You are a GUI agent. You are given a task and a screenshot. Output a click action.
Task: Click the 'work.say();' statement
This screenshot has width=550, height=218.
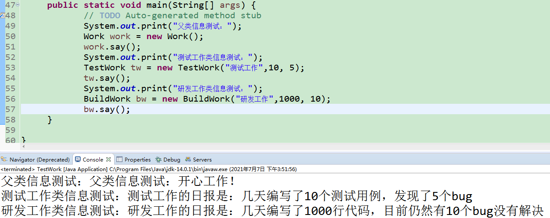(112, 47)
